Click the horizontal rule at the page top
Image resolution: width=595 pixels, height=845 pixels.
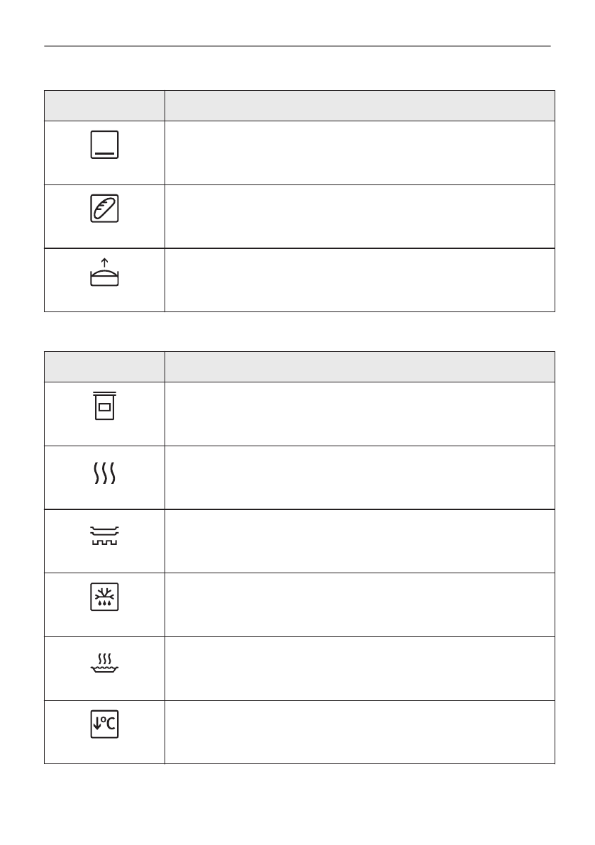tap(297, 48)
